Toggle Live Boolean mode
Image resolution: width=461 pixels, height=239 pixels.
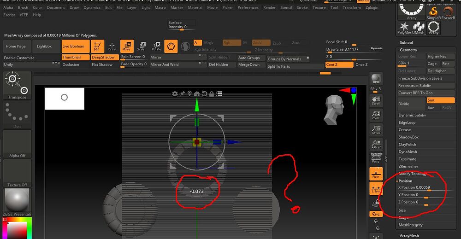pos(75,47)
